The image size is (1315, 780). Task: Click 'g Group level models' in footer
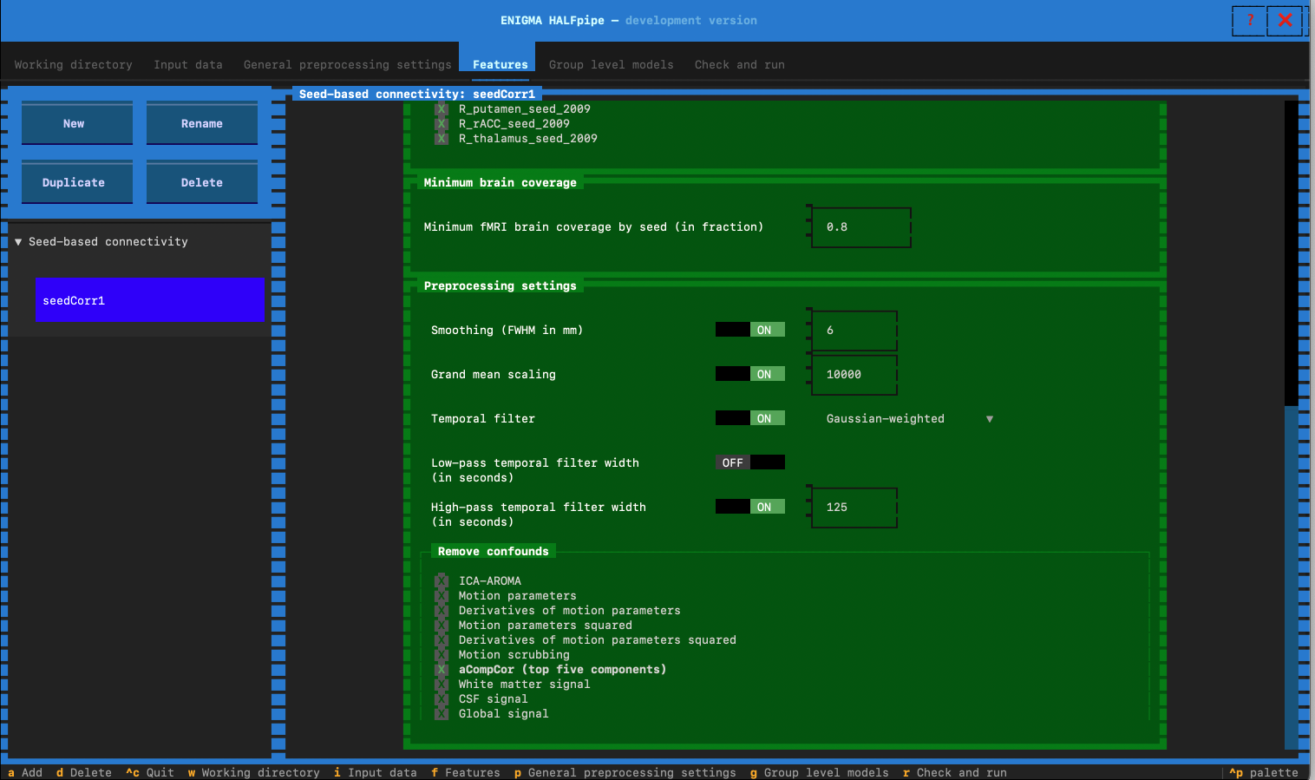[820, 772]
